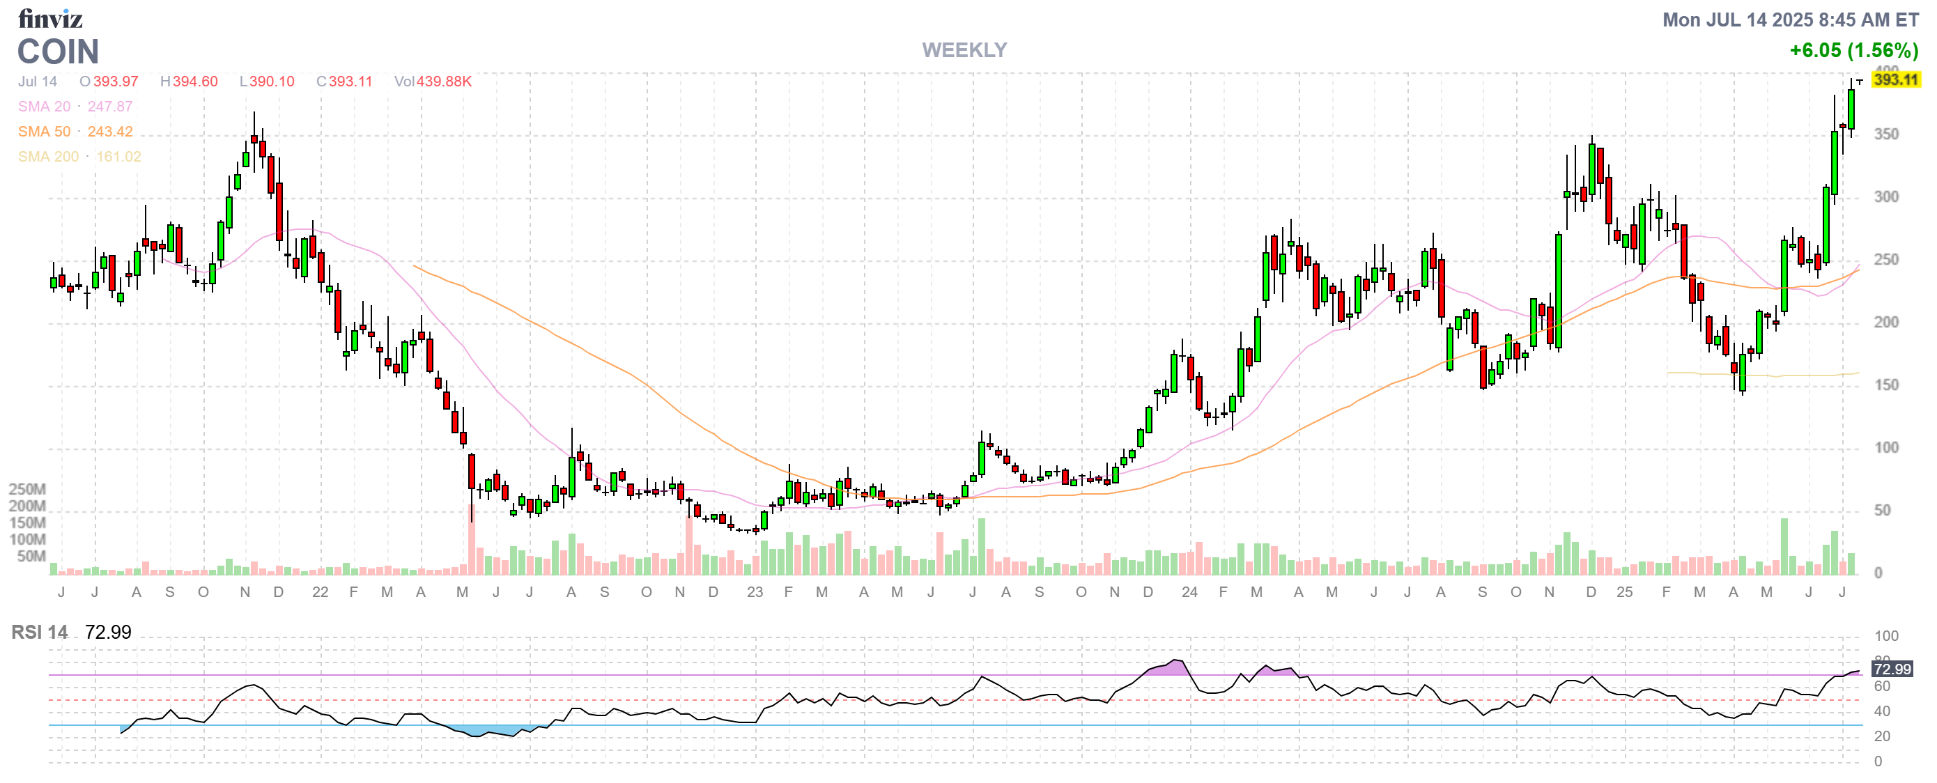Click the RSI 14 indicator label
This screenshot has width=1937, height=783.
(x=39, y=632)
